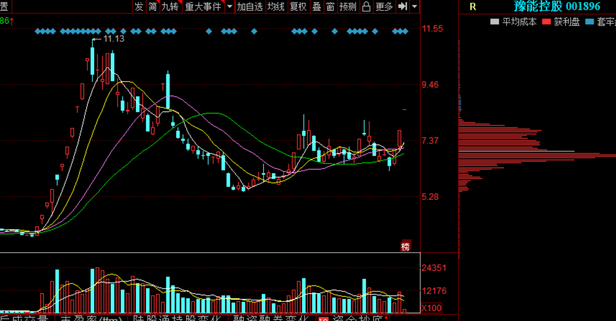
Task: Open the 重大事件 events menu
Action: click(203, 6)
